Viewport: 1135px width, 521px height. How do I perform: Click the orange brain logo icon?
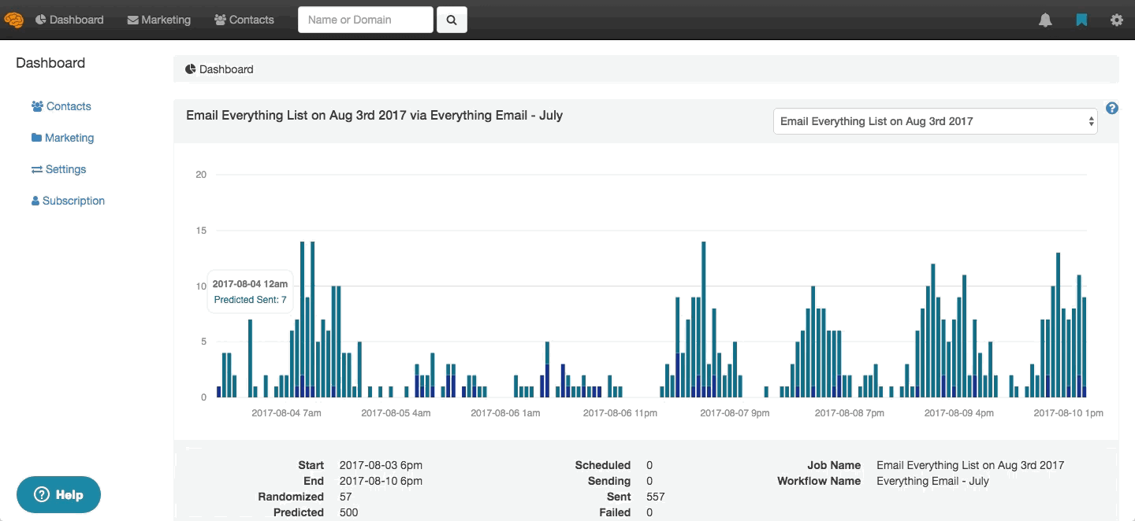click(13, 20)
